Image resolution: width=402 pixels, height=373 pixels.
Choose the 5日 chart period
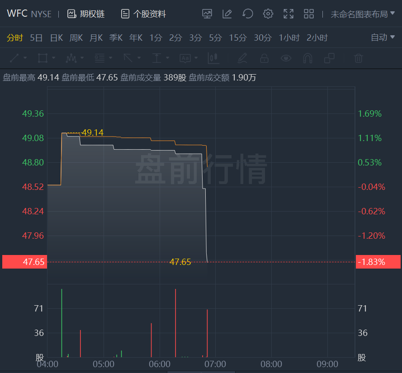(x=36, y=38)
